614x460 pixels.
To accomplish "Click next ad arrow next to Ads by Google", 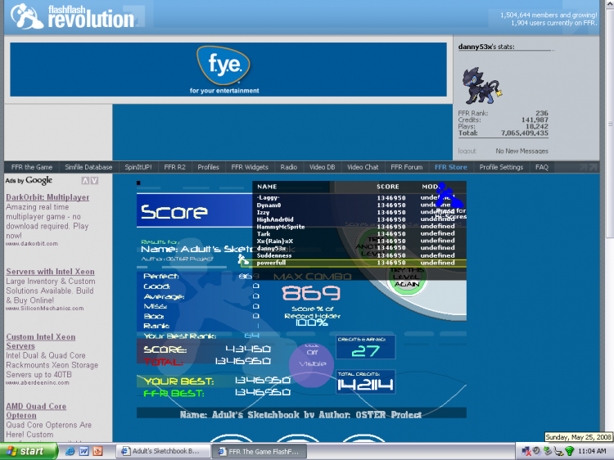I will pos(94,180).
